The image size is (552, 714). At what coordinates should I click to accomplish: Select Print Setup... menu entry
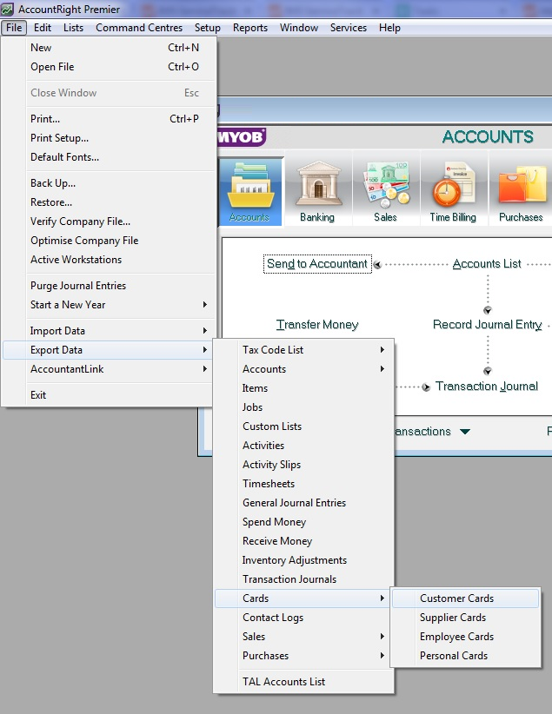pyautogui.click(x=109, y=138)
